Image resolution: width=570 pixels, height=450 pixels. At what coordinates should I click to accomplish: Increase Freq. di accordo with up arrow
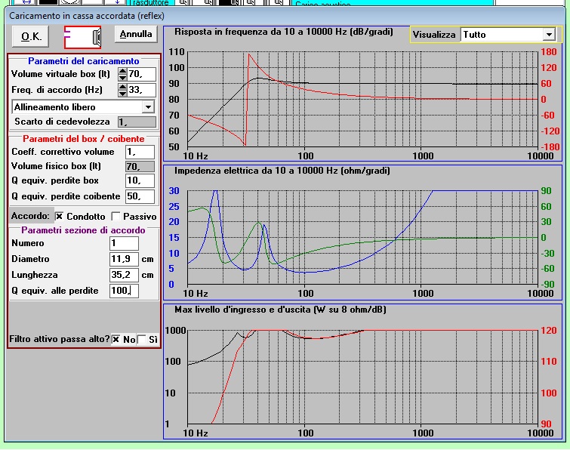[122, 87]
